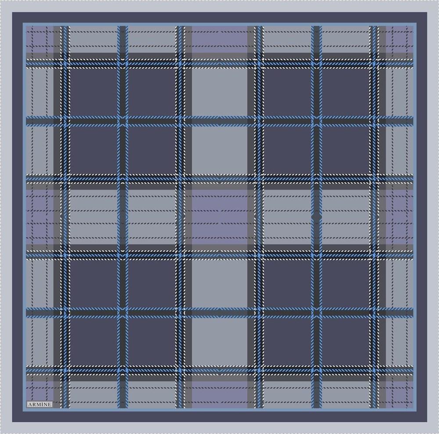439x434 pixels.
Task: Select the central purple square of the plaid
Action: 219,215
